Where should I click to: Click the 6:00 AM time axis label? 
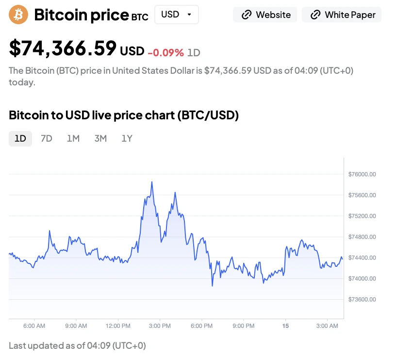point(34,326)
